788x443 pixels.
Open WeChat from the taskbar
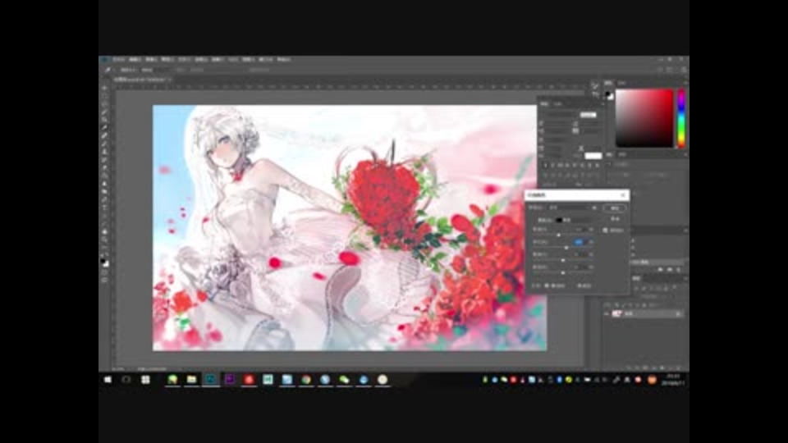pos(344,380)
